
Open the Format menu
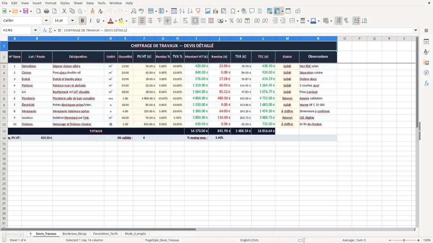pos(51,3)
